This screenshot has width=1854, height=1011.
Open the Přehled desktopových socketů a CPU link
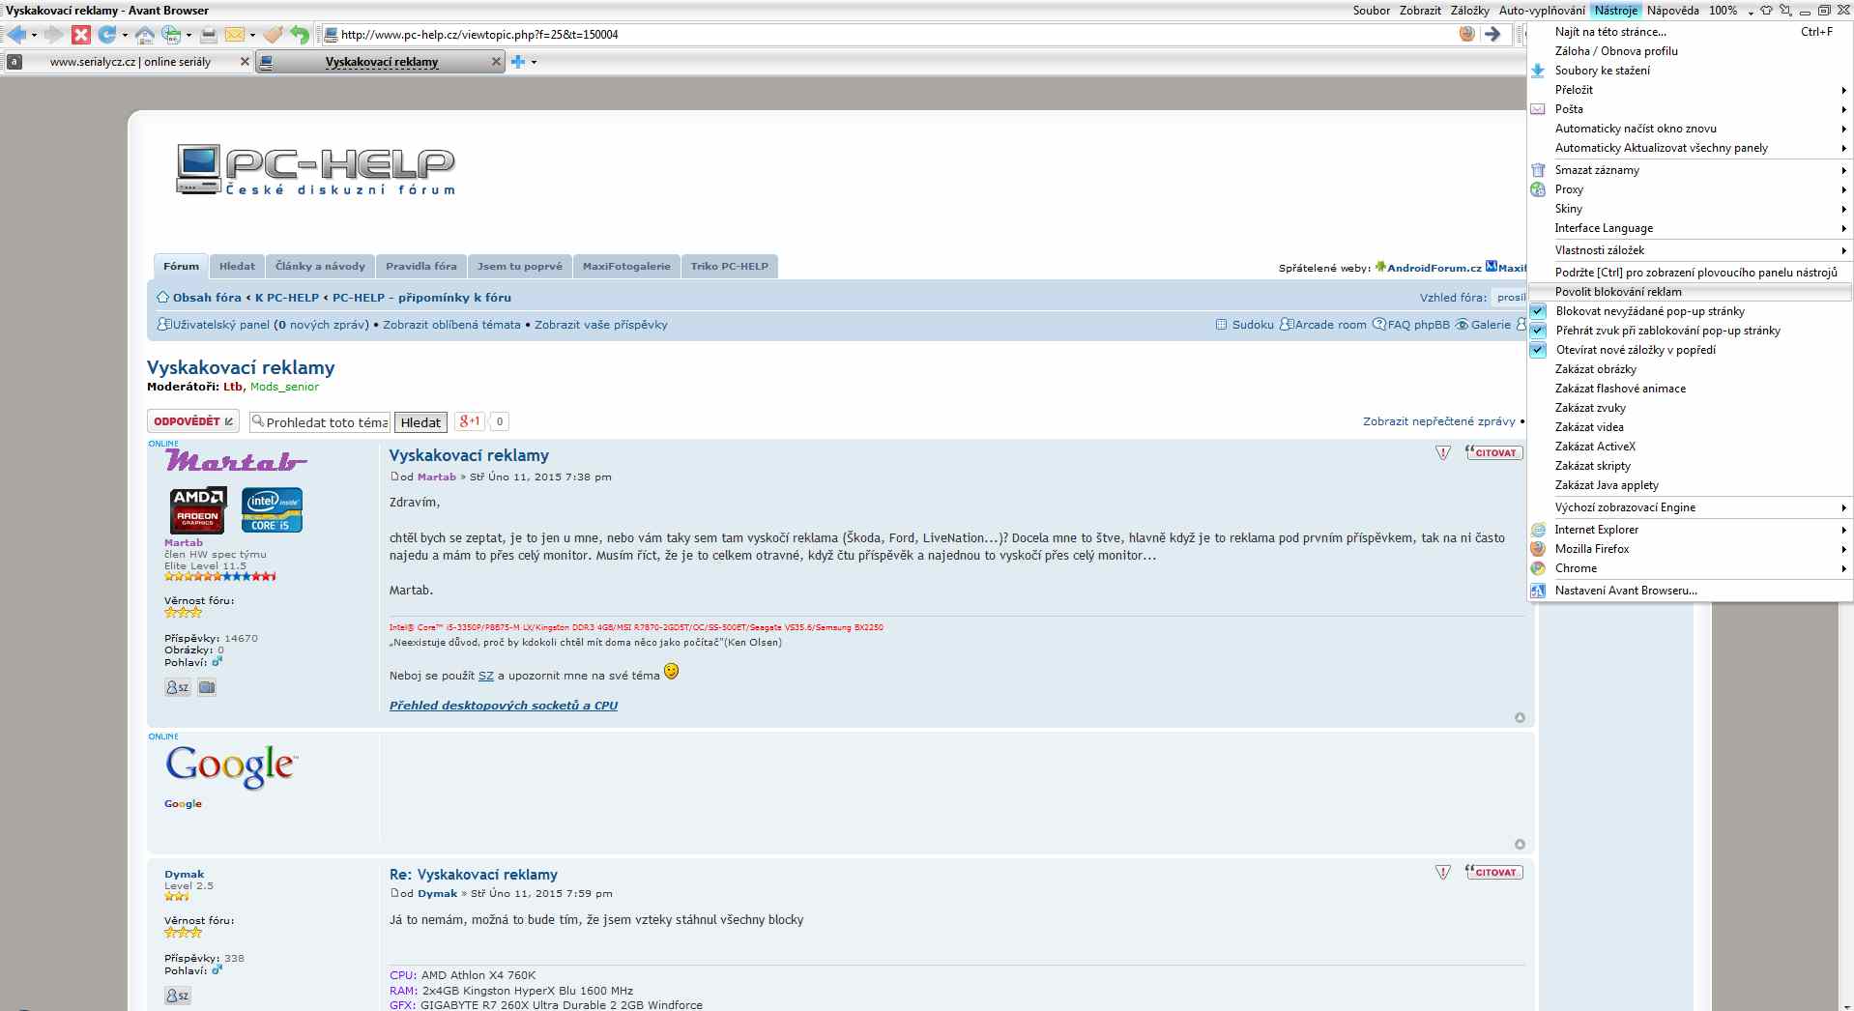pos(503,706)
